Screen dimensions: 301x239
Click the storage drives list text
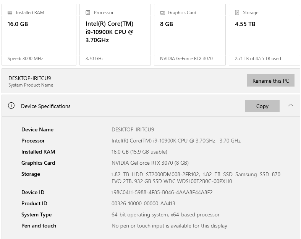tap(196, 178)
